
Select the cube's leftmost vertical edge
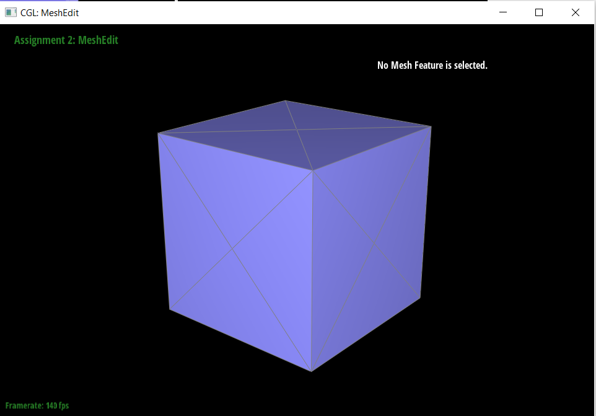coord(164,220)
